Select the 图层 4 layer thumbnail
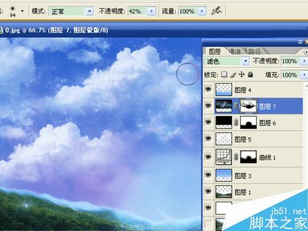 pos(224,89)
